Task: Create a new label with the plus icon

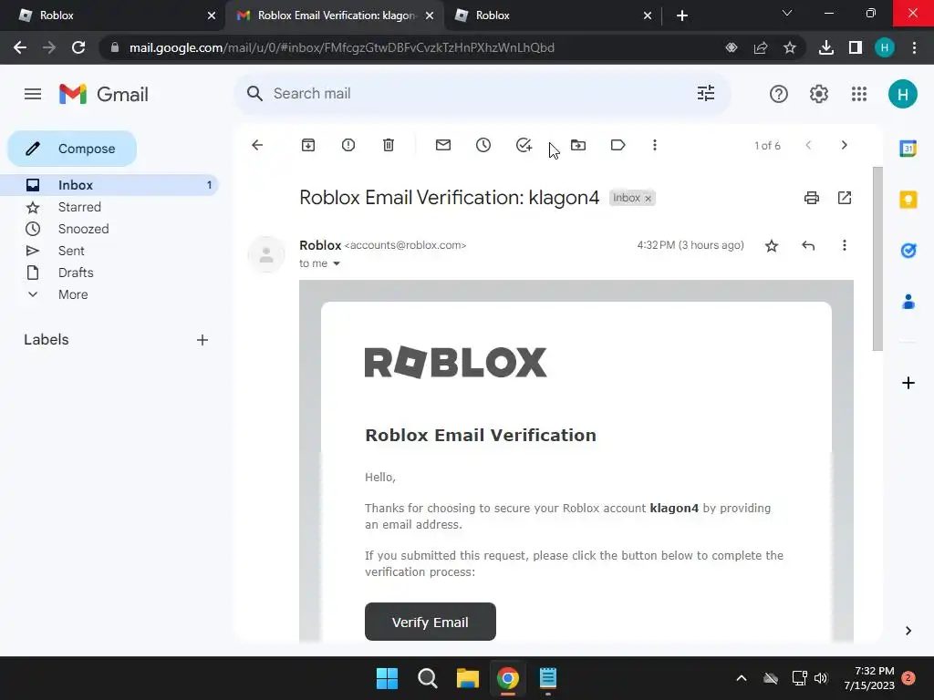Action: (202, 340)
